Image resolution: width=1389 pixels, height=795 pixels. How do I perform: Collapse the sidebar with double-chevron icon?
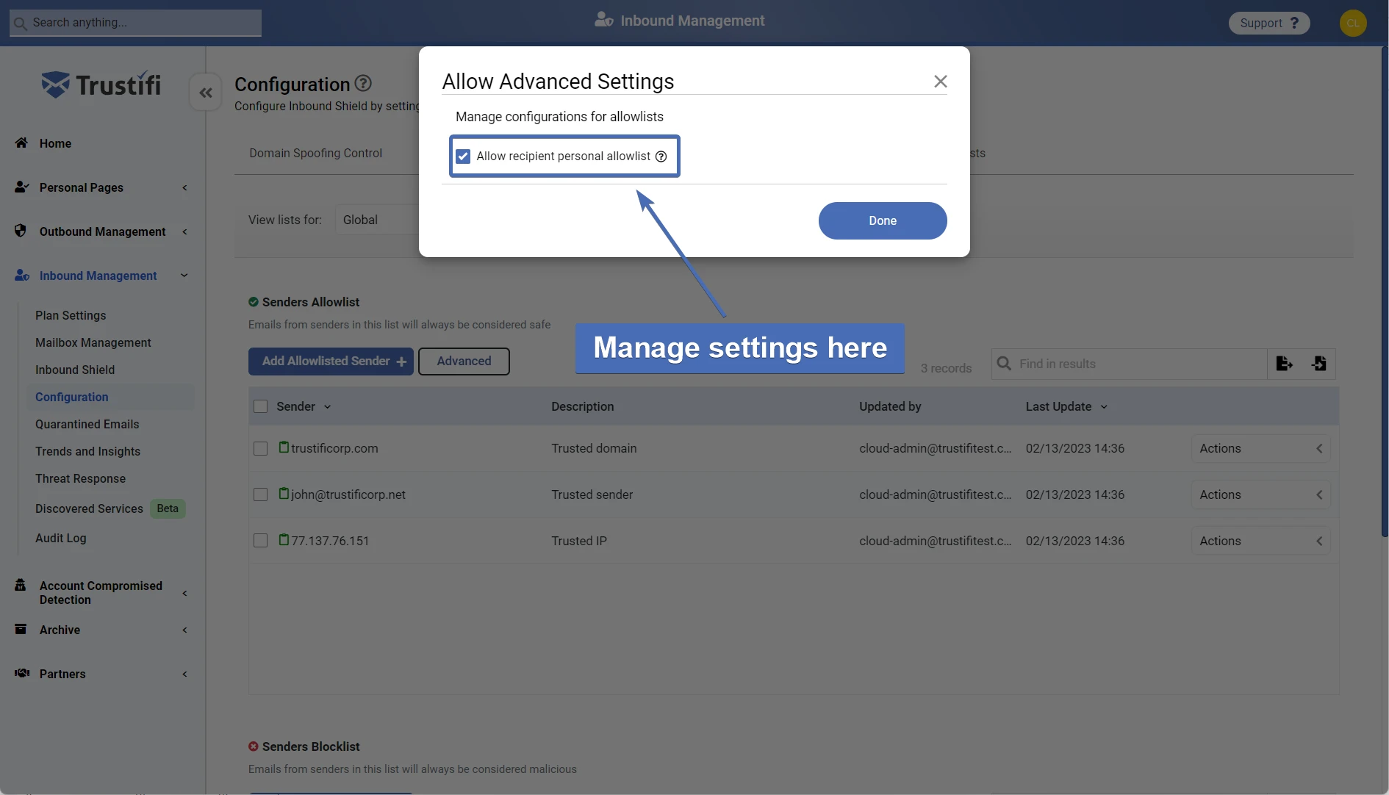click(x=206, y=93)
